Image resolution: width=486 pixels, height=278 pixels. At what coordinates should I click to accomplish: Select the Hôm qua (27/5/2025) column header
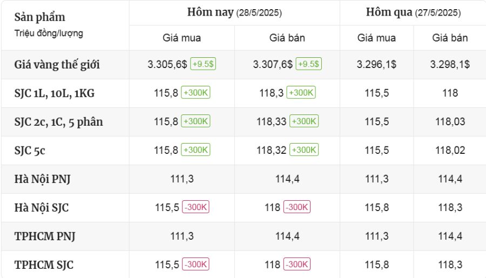(413, 12)
